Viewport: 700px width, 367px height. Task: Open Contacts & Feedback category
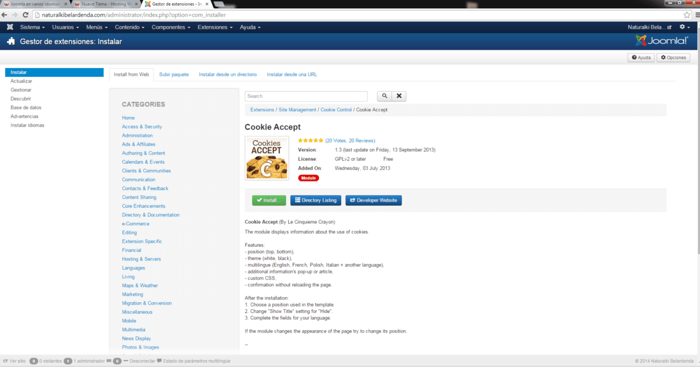(x=144, y=188)
